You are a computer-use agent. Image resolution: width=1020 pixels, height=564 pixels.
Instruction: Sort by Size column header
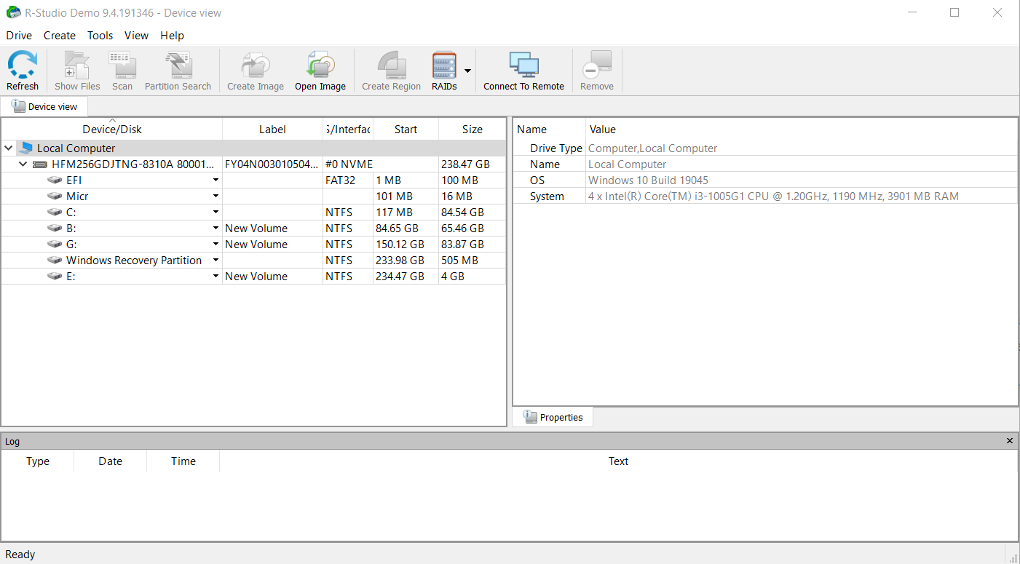coord(472,129)
